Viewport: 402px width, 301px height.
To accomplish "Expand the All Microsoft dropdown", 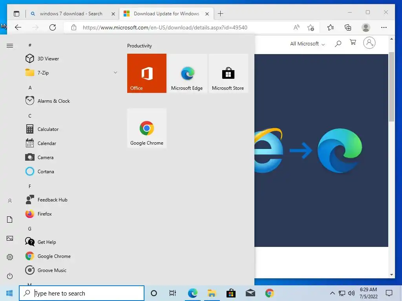I will click(x=307, y=44).
